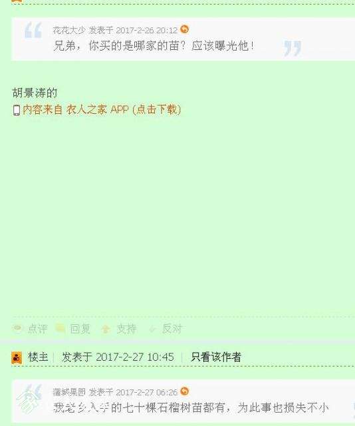Viewport: 355px width, 426px height.
Task: Open the 农人之家 APP download link
Action: (102, 110)
